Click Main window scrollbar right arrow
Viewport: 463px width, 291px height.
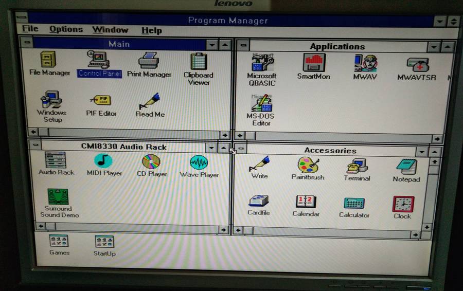(x=225, y=135)
